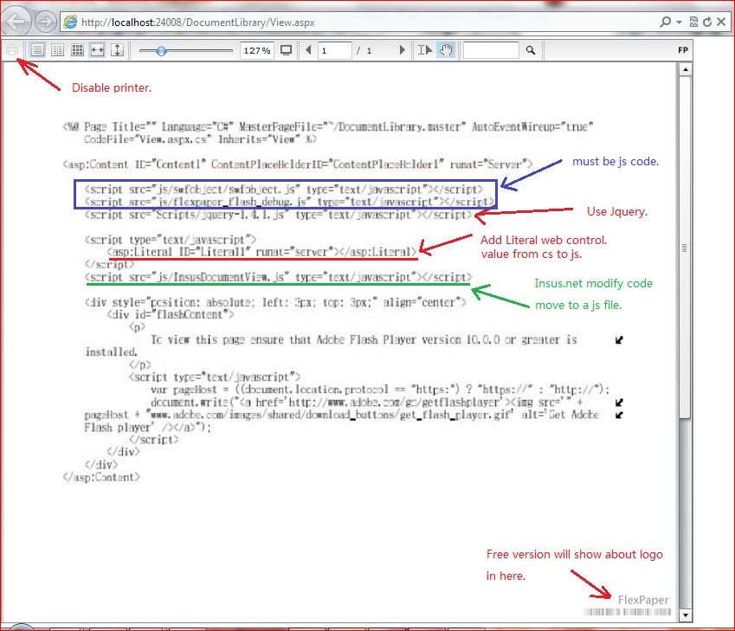
Task: Click the current page number field
Action: pos(335,50)
